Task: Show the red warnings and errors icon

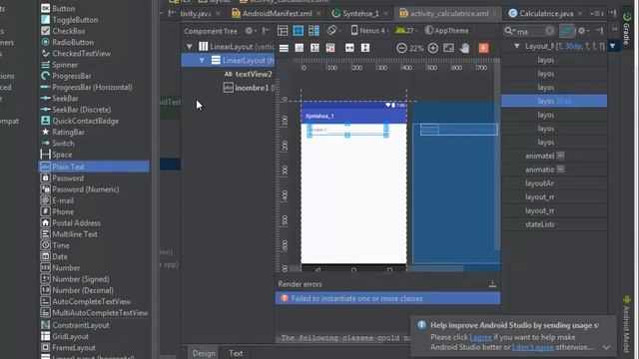Action: click(483, 48)
